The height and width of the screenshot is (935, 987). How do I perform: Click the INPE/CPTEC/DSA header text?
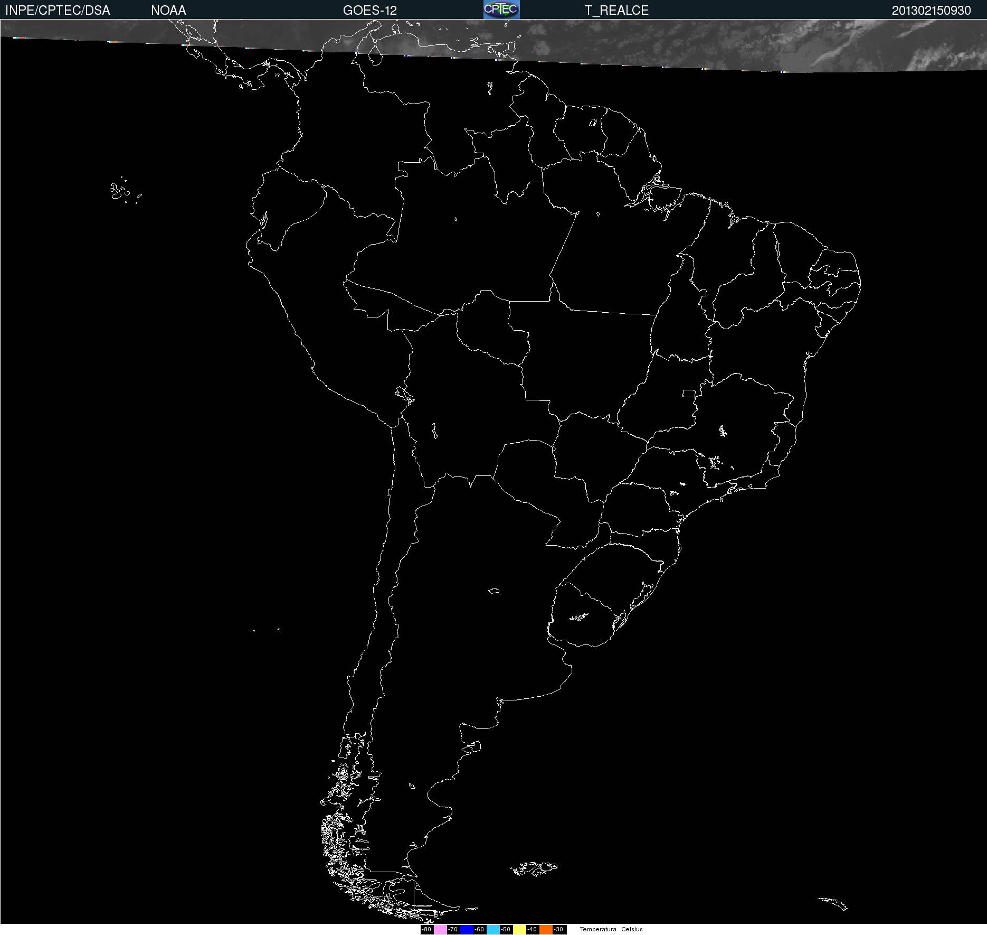point(58,10)
